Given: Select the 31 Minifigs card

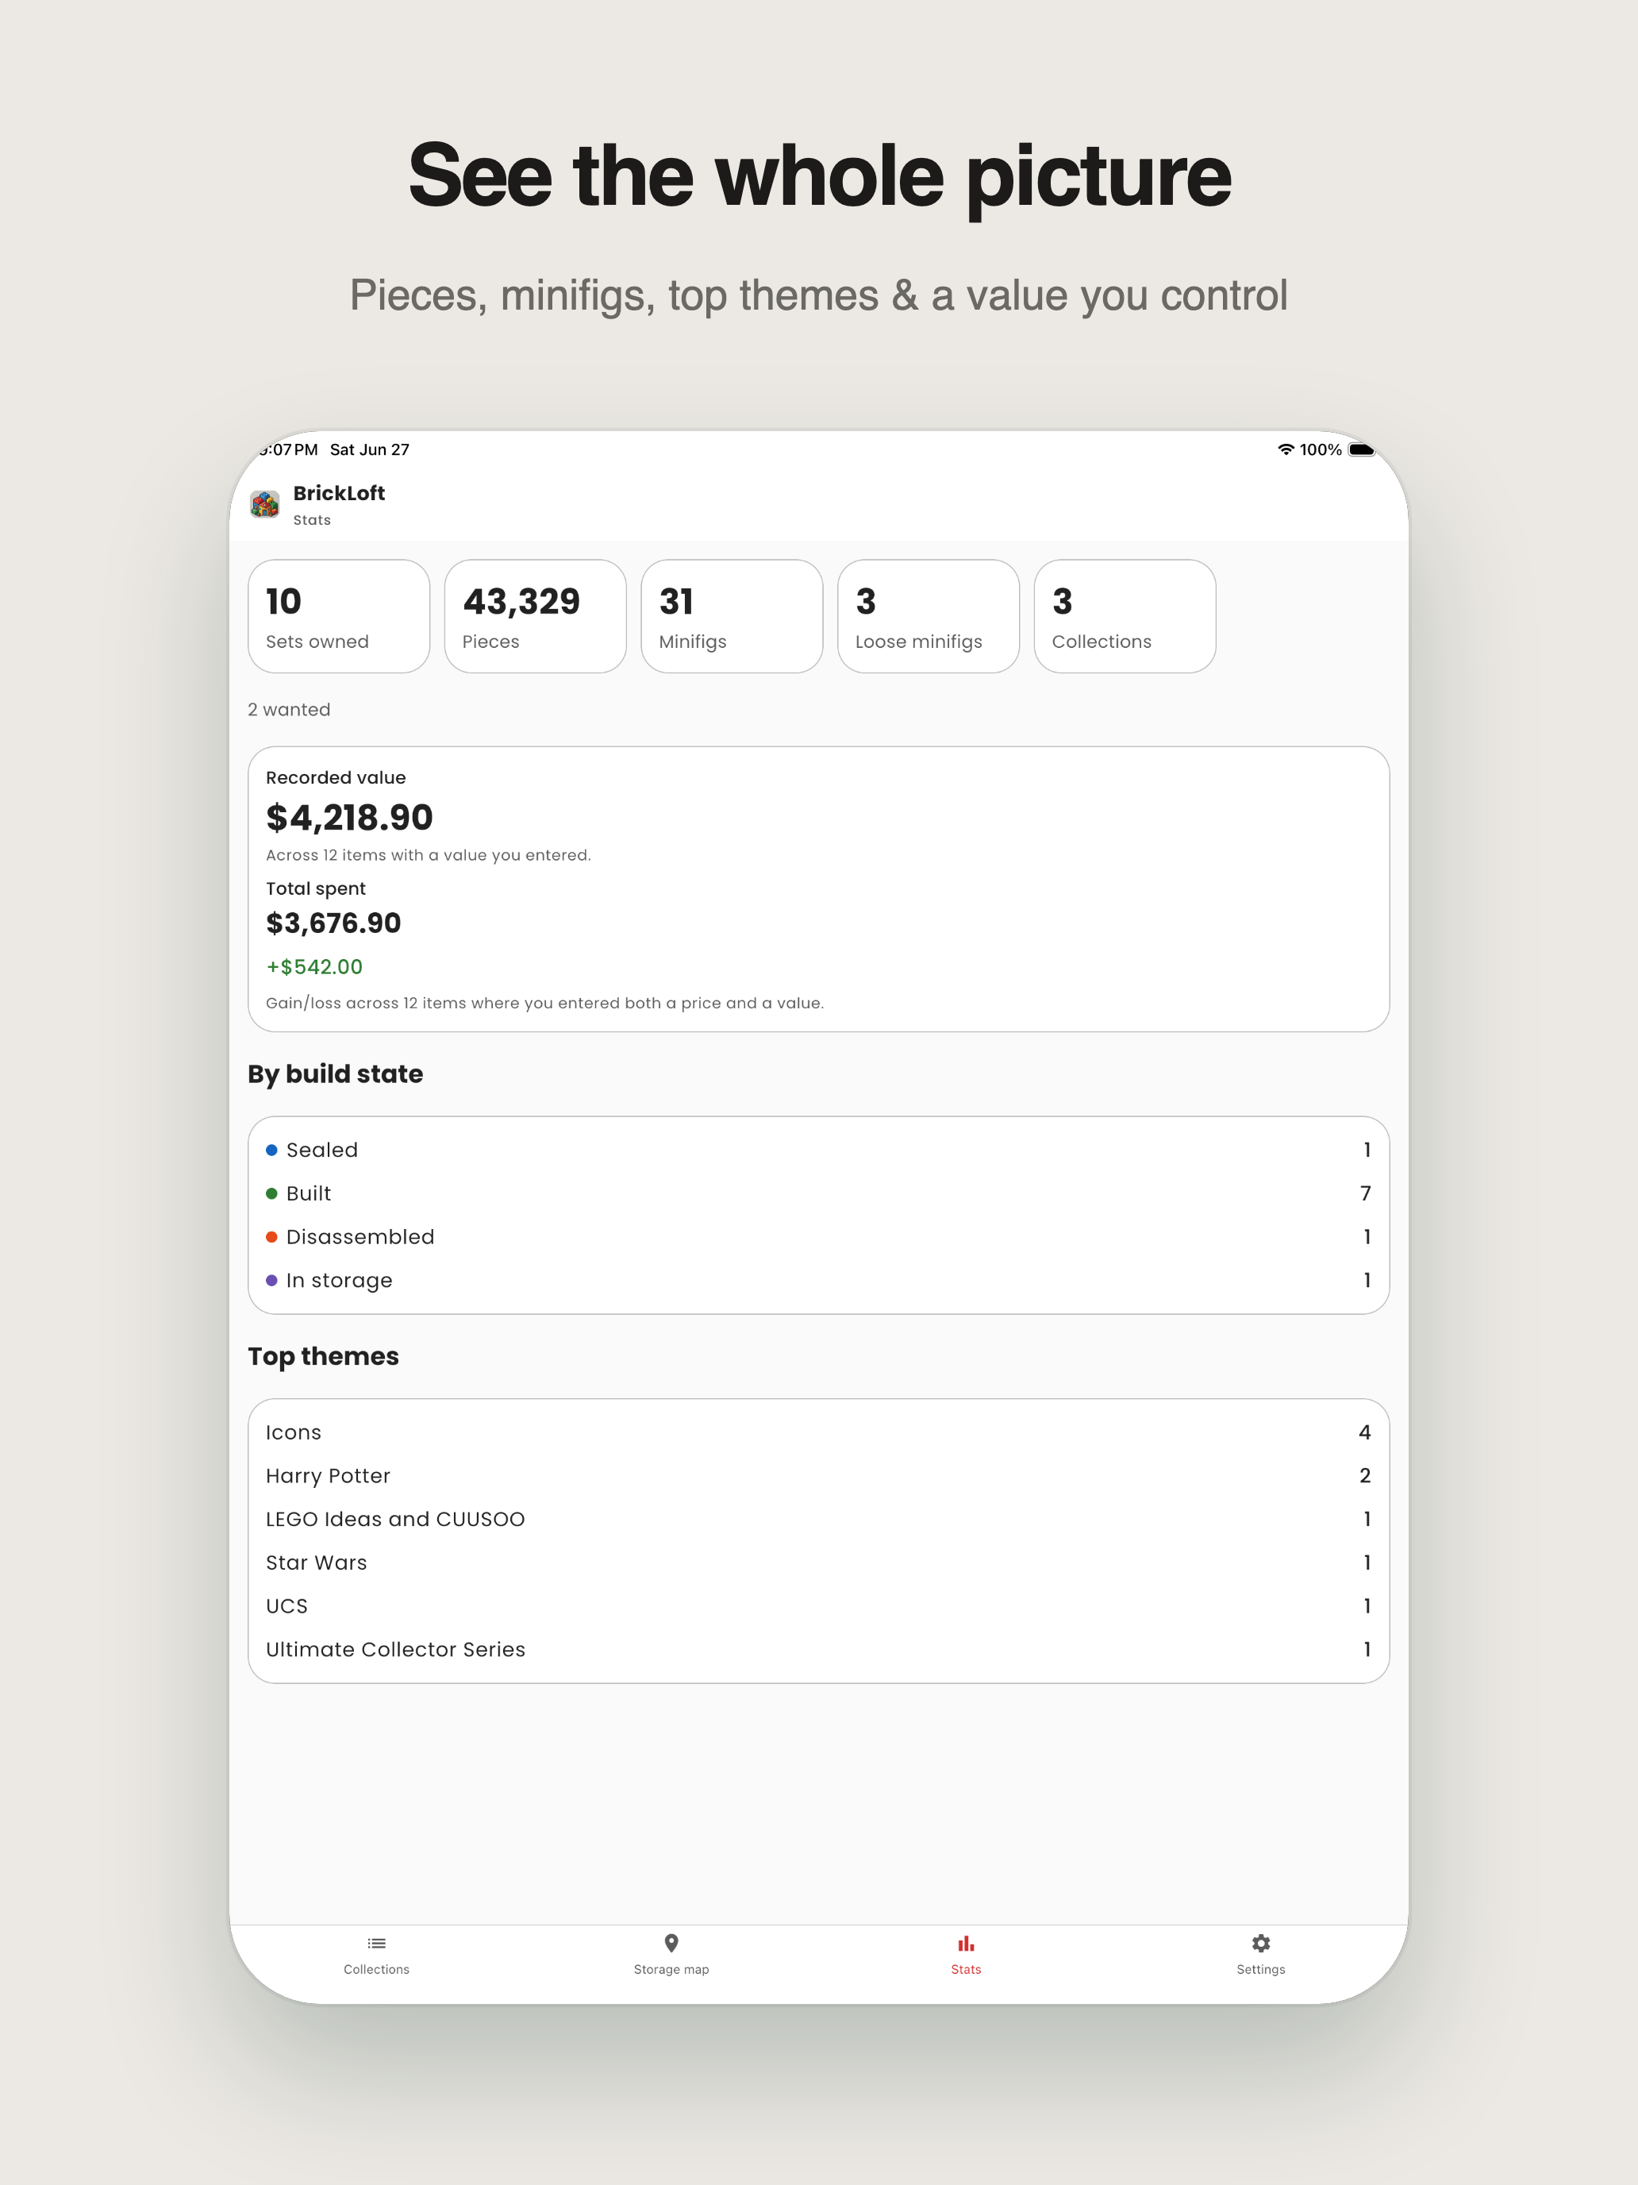Looking at the screenshot, I should pyautogui.click(x=732, y=616).
